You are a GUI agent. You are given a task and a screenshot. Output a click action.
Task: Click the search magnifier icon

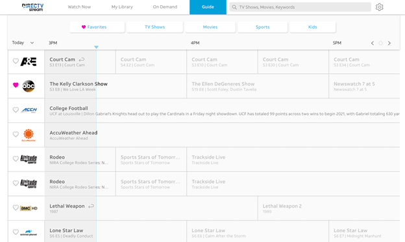tap(234, 7)
